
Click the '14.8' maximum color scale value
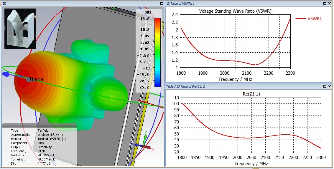coord(145,19)
